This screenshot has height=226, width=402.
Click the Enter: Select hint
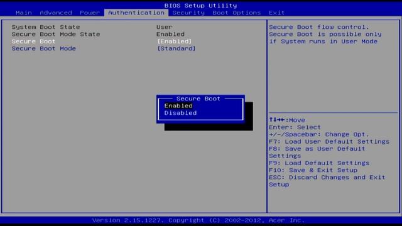(295, 127)
